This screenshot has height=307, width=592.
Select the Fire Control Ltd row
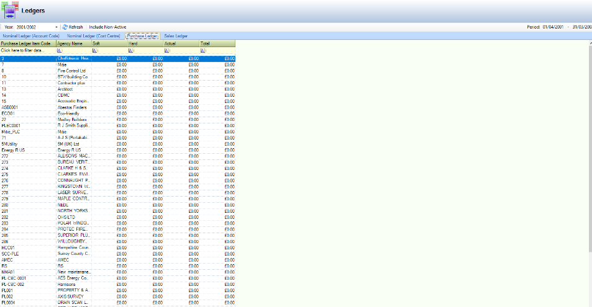tap(71, 71)
